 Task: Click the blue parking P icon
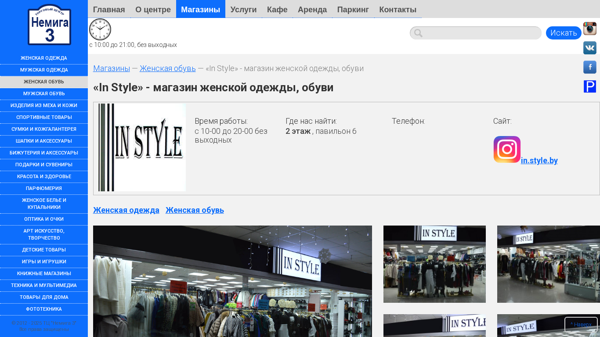(590, 86)
